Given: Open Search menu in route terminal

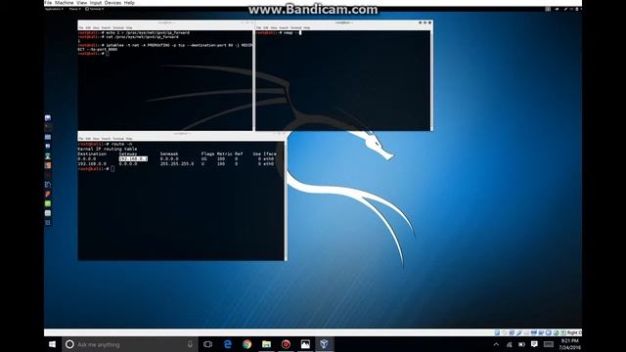Looking at the screenshot, I should [x=106, y=139].
